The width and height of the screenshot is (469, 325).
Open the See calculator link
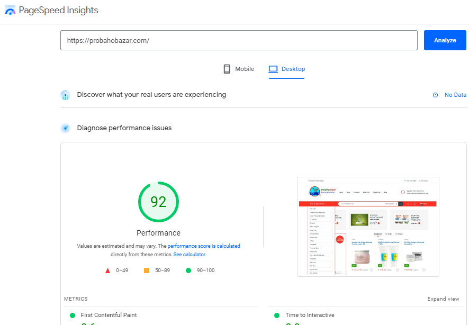[x=190, y=254]
